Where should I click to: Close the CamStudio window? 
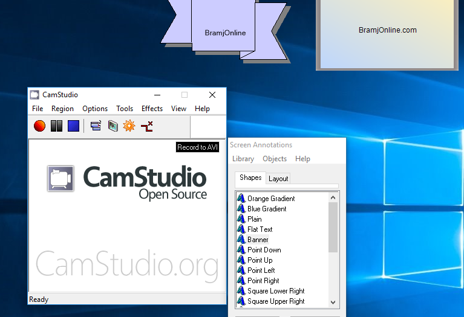point(212,95)
